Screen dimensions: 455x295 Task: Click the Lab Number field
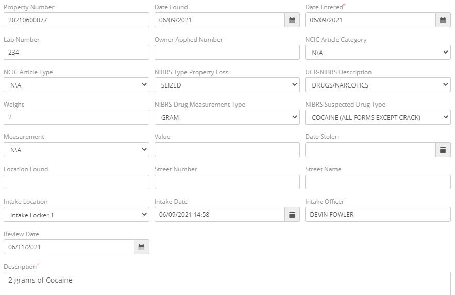click(76, 53)
